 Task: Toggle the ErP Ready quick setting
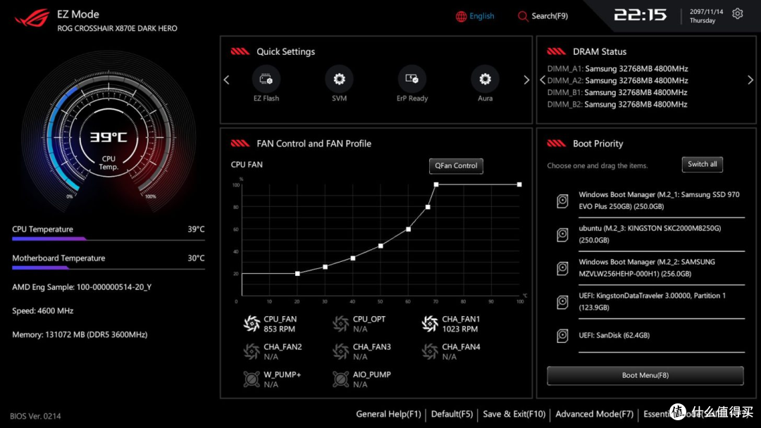click(412, 79)
